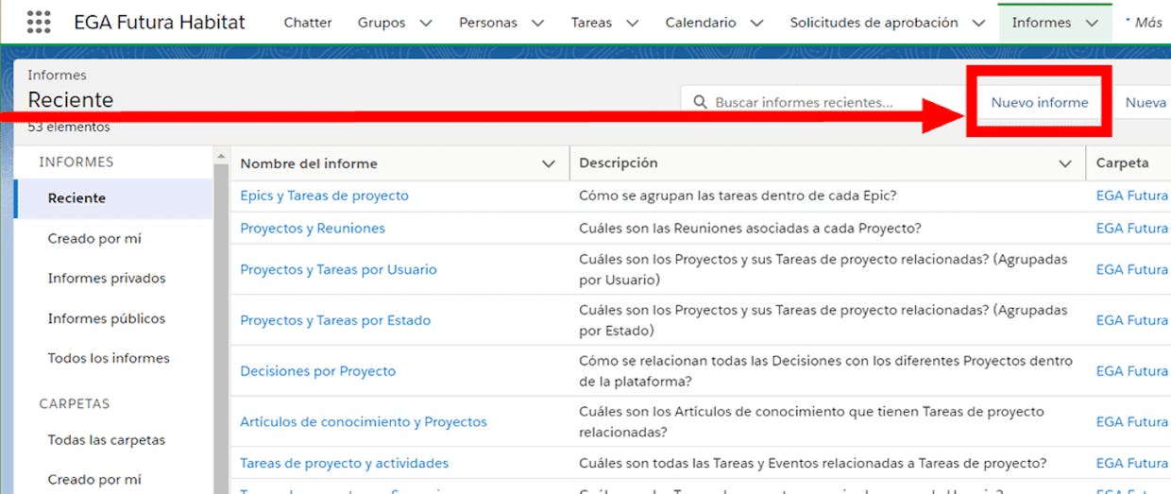This screenshot has height=494, width=1171.
Task: Expand the Grupos dropdown chevron
Action: point(425,23)
